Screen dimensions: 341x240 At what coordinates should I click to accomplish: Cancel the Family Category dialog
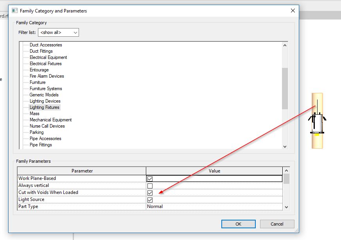277,224
